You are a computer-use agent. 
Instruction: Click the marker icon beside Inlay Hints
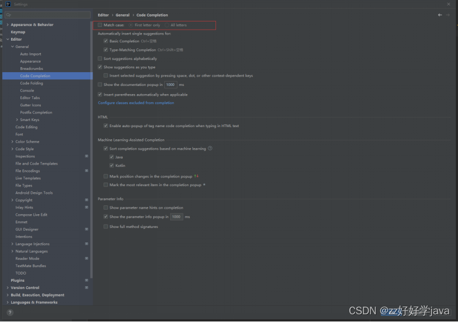point(87,207)
